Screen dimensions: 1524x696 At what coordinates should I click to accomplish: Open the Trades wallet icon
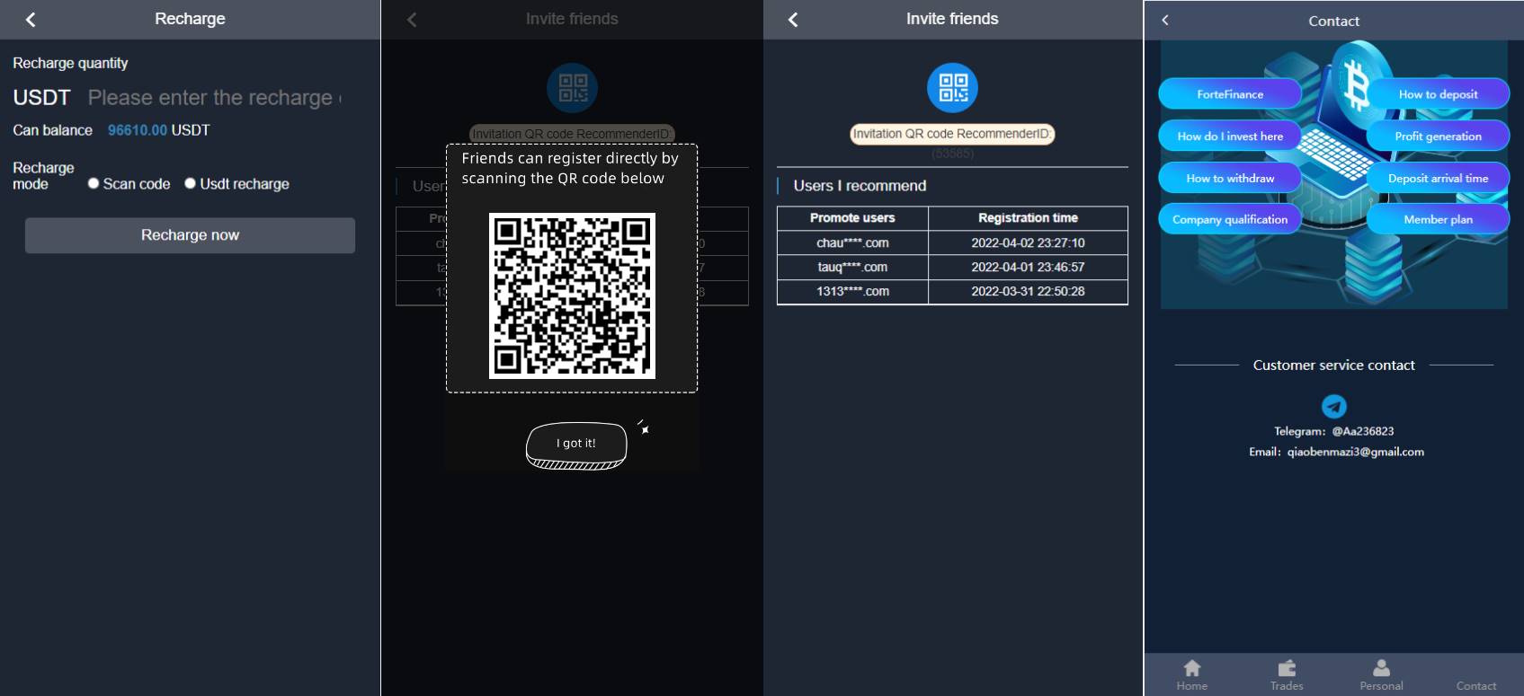(x=1287, y=668)
